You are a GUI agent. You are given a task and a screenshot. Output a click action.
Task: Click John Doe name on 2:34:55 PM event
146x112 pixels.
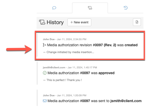49,39
